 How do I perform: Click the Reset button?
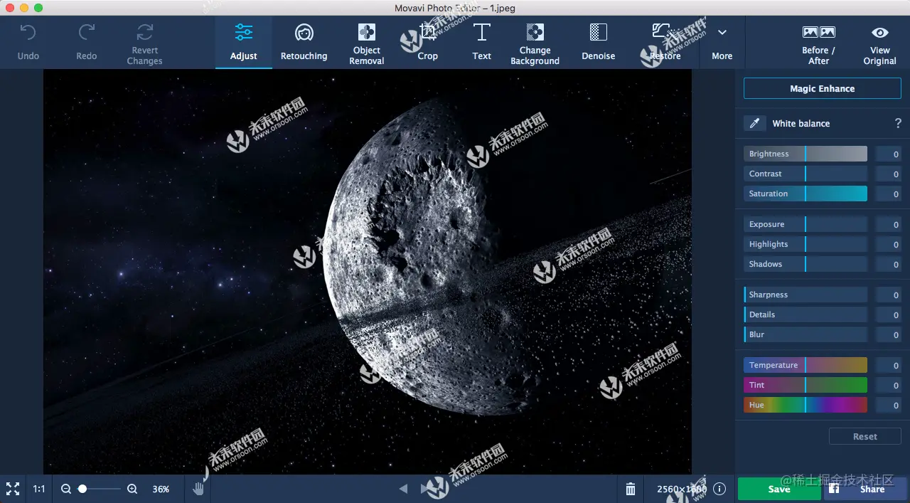865,436
